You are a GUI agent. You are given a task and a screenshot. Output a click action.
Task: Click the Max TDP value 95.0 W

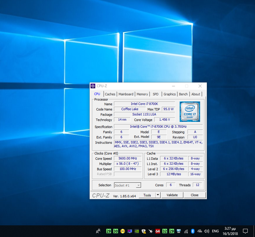click(x=169, y=109)
